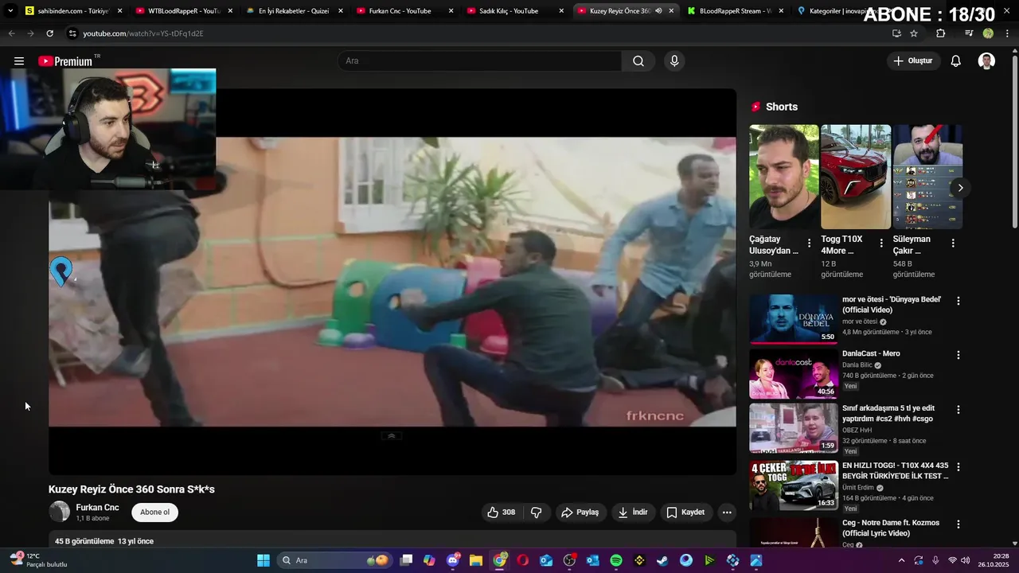Open File Explorer from taskbar
Image resolution: width=1019 pixels, height=573 pixels.
pos(476,560)
